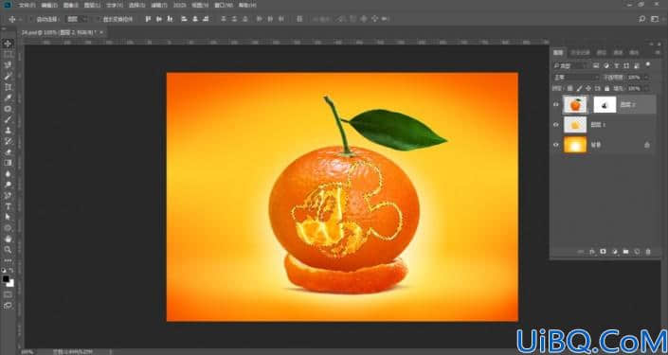Select the Clone Stamp tool
This screenshot has height=355, width=668.
(9, 131)
